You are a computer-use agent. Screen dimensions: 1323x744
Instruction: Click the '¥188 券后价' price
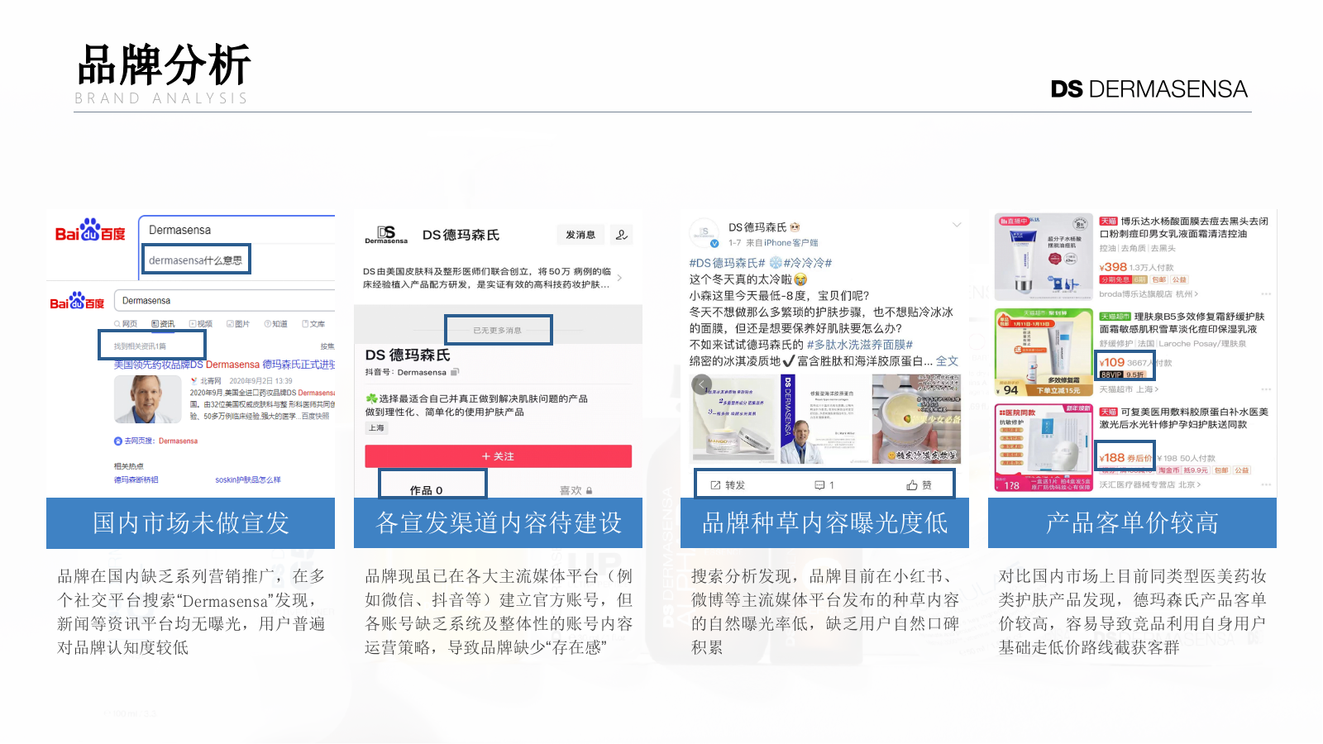1125,457
